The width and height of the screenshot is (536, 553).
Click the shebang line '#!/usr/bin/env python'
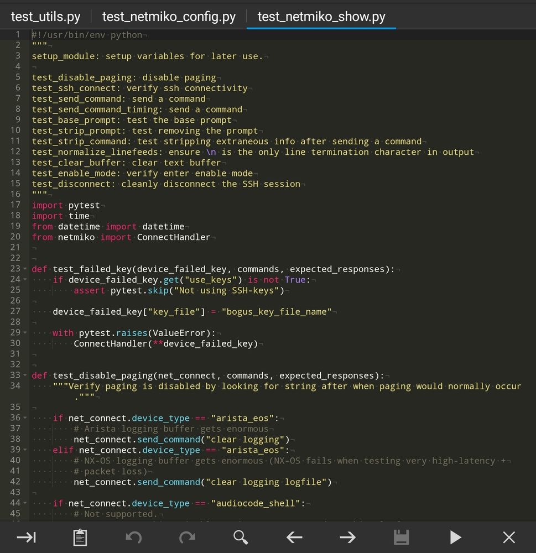coord(87,35)
